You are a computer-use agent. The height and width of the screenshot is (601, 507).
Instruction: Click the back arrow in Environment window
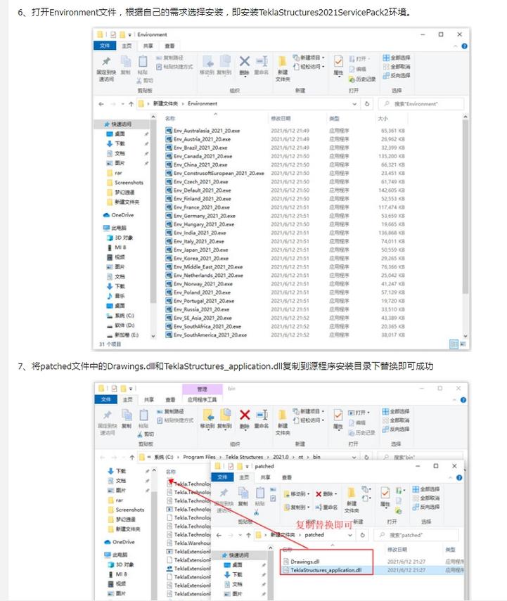click(x=101, y=104)
